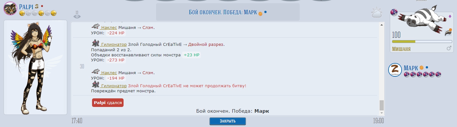
Task: Open the Марк player name
Action: [411, 68]
